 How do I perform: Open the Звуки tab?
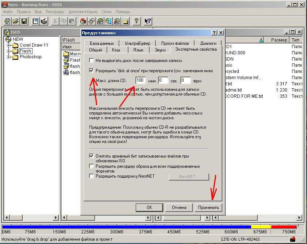click(160, 50)
